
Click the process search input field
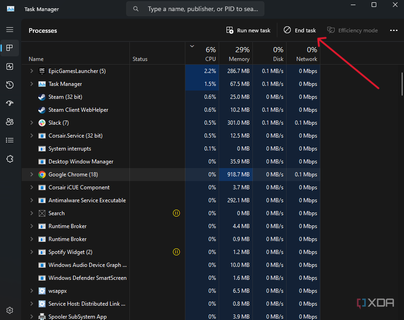[x=196, y=9]
